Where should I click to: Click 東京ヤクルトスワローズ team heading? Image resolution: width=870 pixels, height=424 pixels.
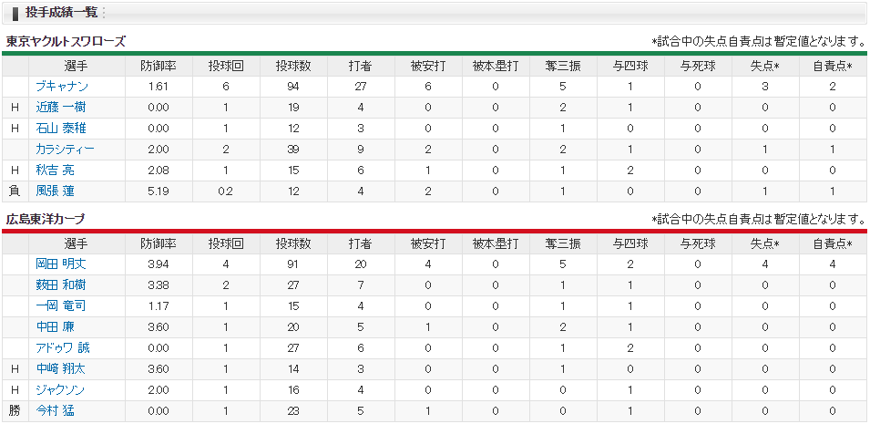pos(66,41)
